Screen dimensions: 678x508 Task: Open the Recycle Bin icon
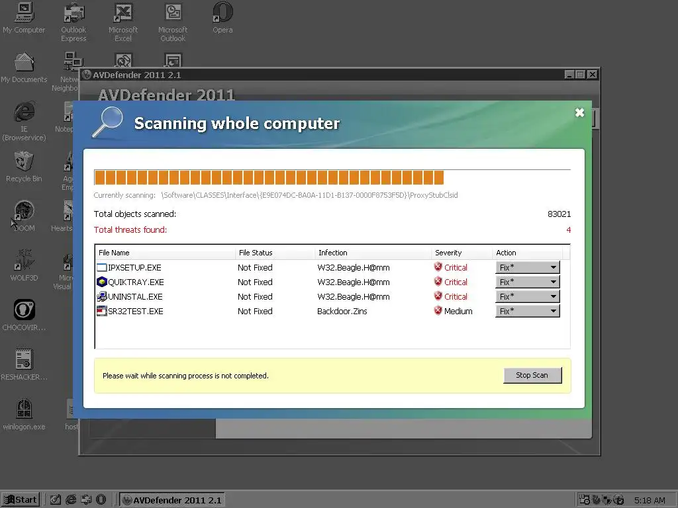click(24, 167)
